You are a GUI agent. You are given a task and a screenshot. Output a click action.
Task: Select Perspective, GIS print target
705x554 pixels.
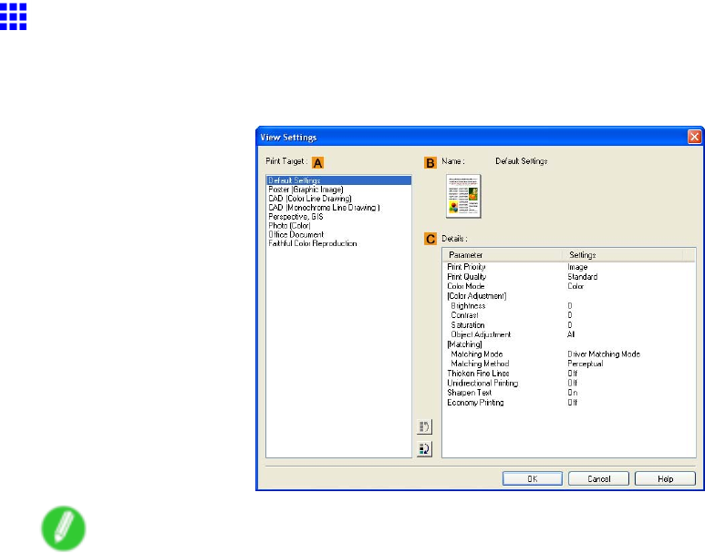pyautogui.click(x=296, y=217)
